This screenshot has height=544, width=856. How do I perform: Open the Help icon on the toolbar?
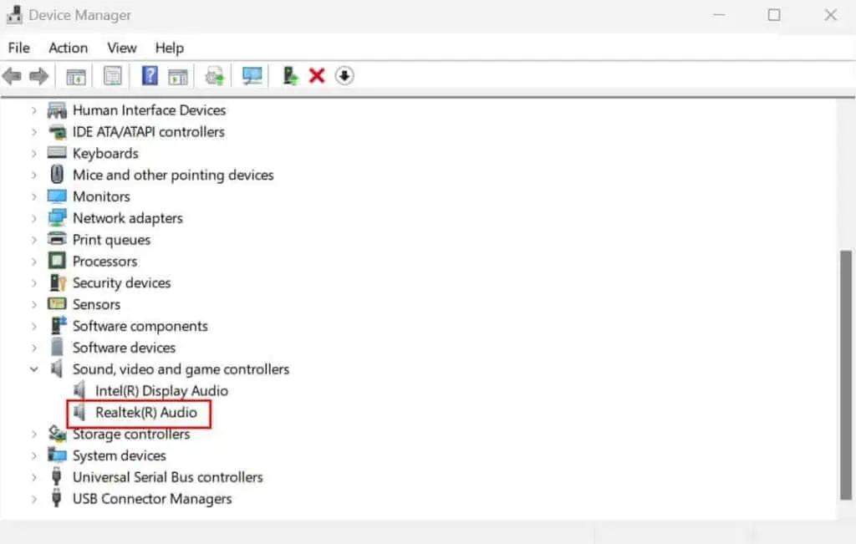pos(149,76)
